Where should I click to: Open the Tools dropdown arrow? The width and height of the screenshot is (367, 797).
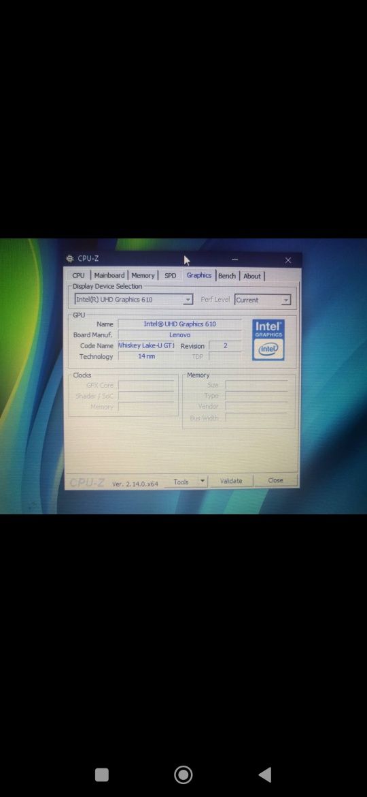click(203, 482)
